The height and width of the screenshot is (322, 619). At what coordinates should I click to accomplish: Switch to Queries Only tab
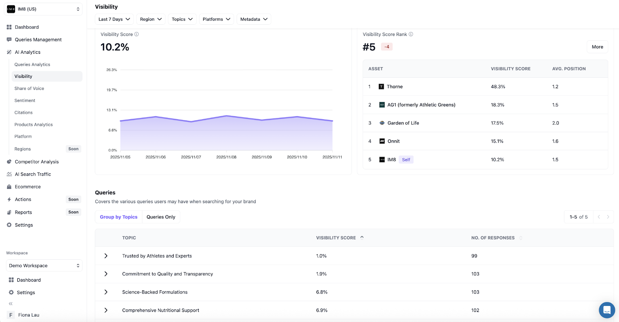[161, 217]
